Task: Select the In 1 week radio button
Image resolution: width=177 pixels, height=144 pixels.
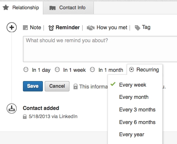Action: (57, 70)
